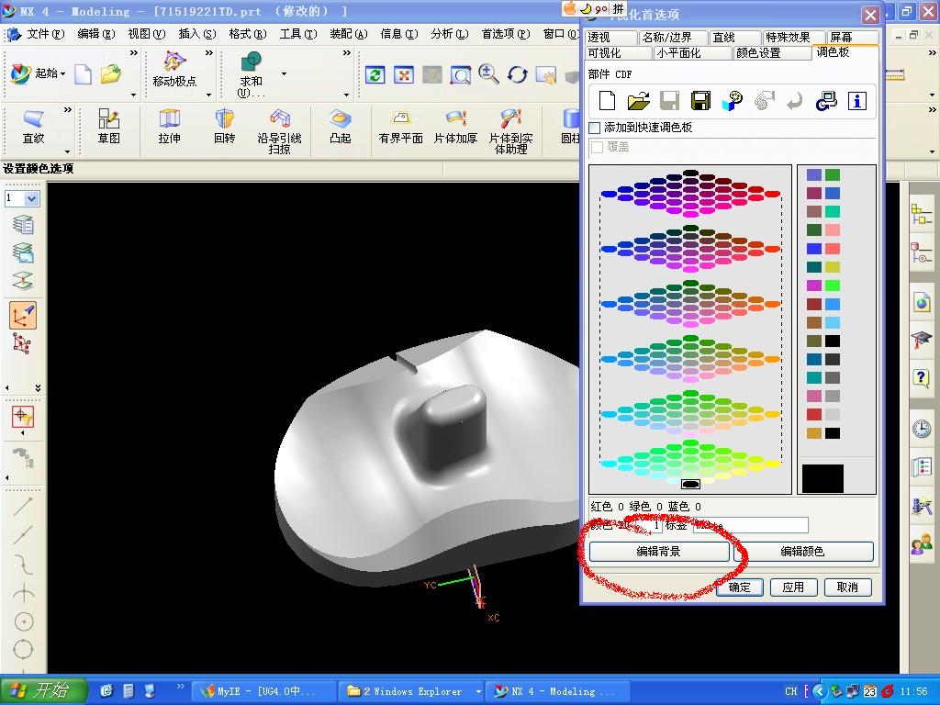The height and width of the screenshot is (705, 940).
Task: Open the 编辑(E) menu
Action: (95, 34)
